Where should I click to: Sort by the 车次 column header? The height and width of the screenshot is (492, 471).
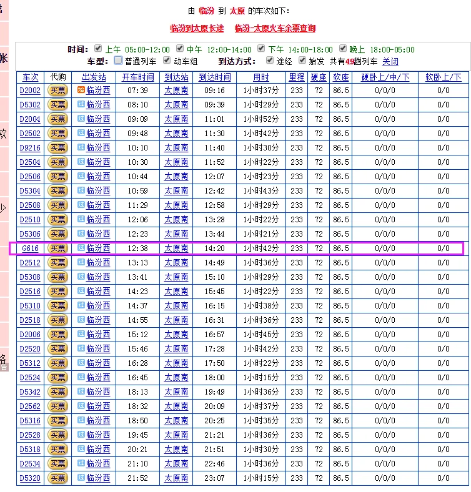31,77
